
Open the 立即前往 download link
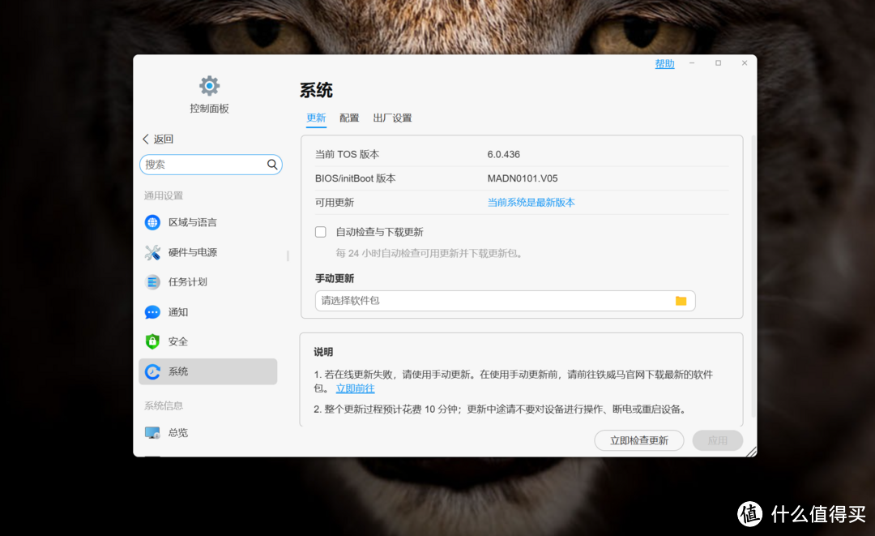click(x=354, y=388)
